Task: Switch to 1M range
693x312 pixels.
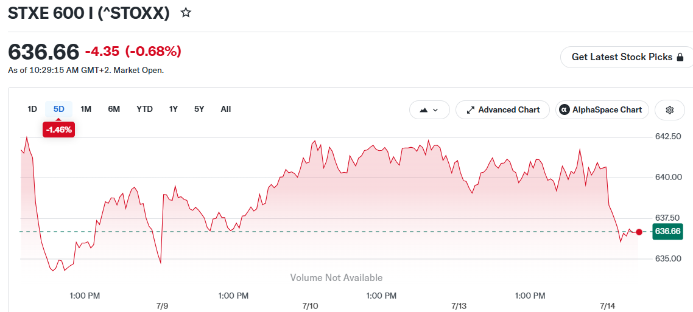Action: (x=86, y=109)
